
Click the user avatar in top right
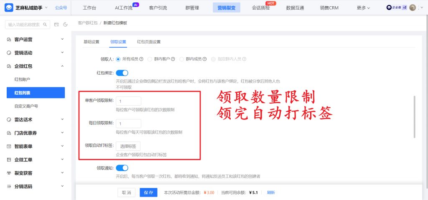[413, 8]
